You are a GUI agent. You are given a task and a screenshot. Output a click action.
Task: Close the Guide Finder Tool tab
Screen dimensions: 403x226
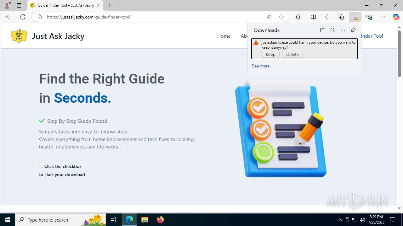coord(98,5)
